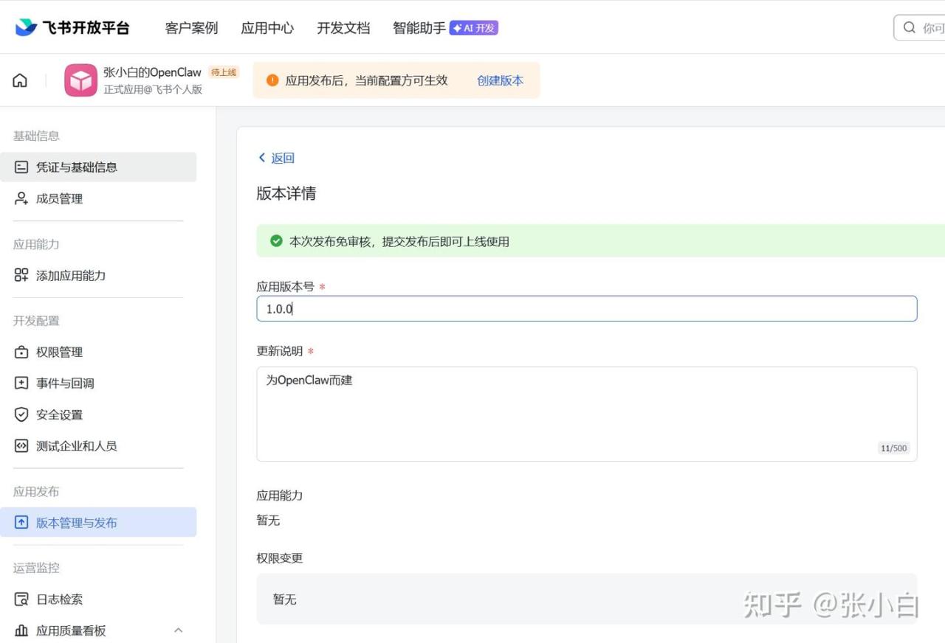Click the Feishu Open Platform logo
The width and height of the screenshot is (945, 643).
(72, 28)
